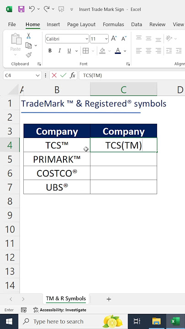Apply the dark blue font color swatch
The image size is (185, 329).
pos(118,51)
